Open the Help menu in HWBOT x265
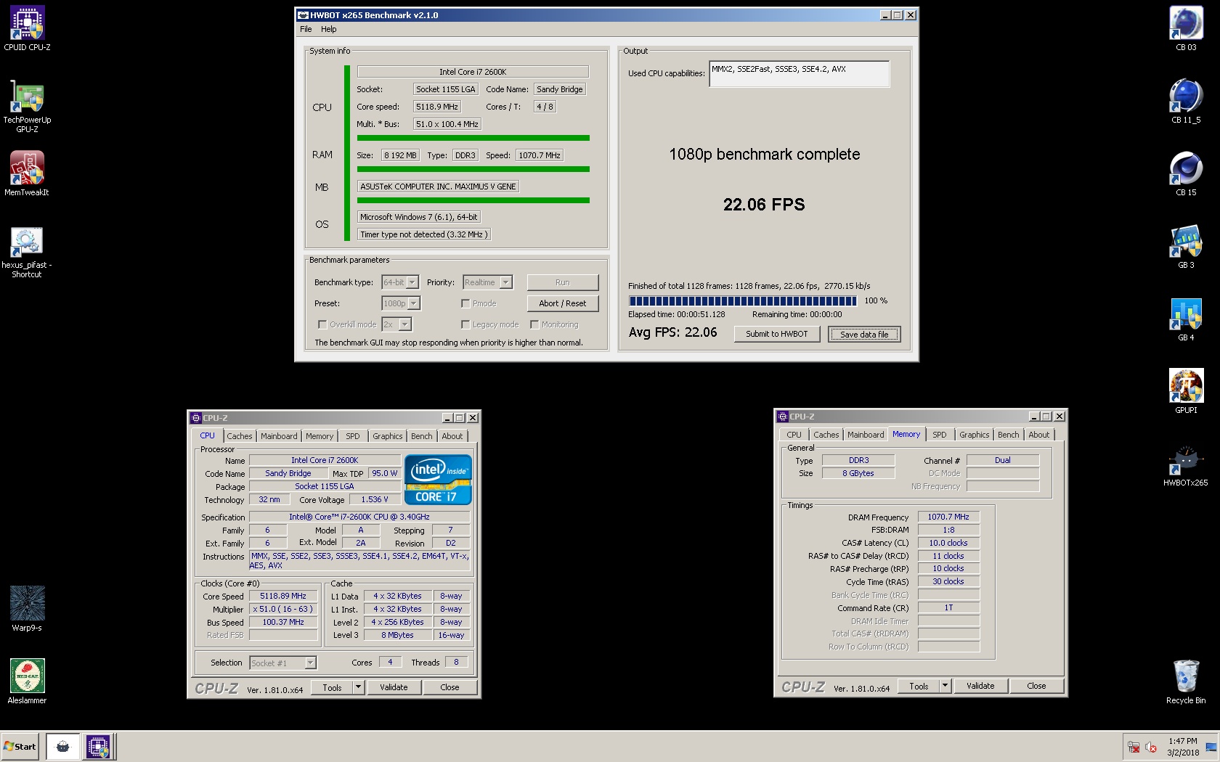The image size is (1220, 762). [x=329, y=29]
